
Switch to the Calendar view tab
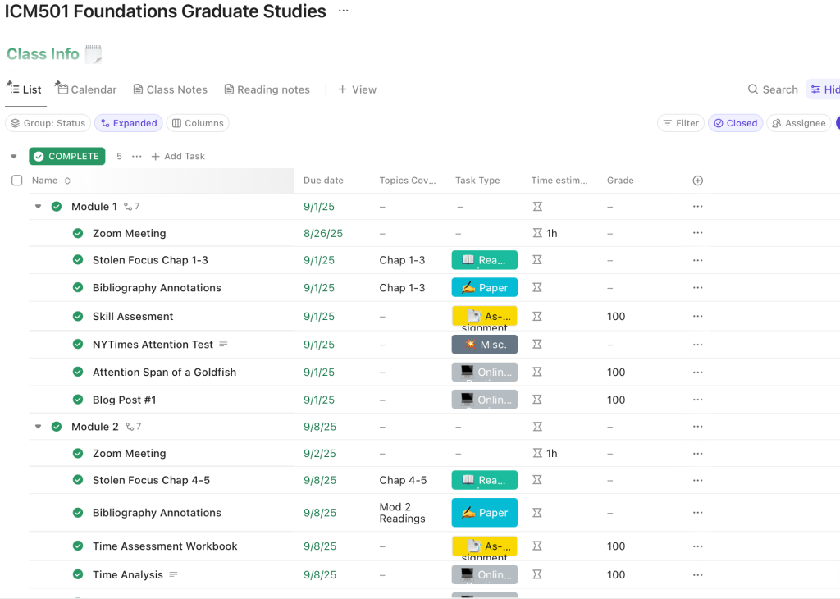(x=86, y=89)
